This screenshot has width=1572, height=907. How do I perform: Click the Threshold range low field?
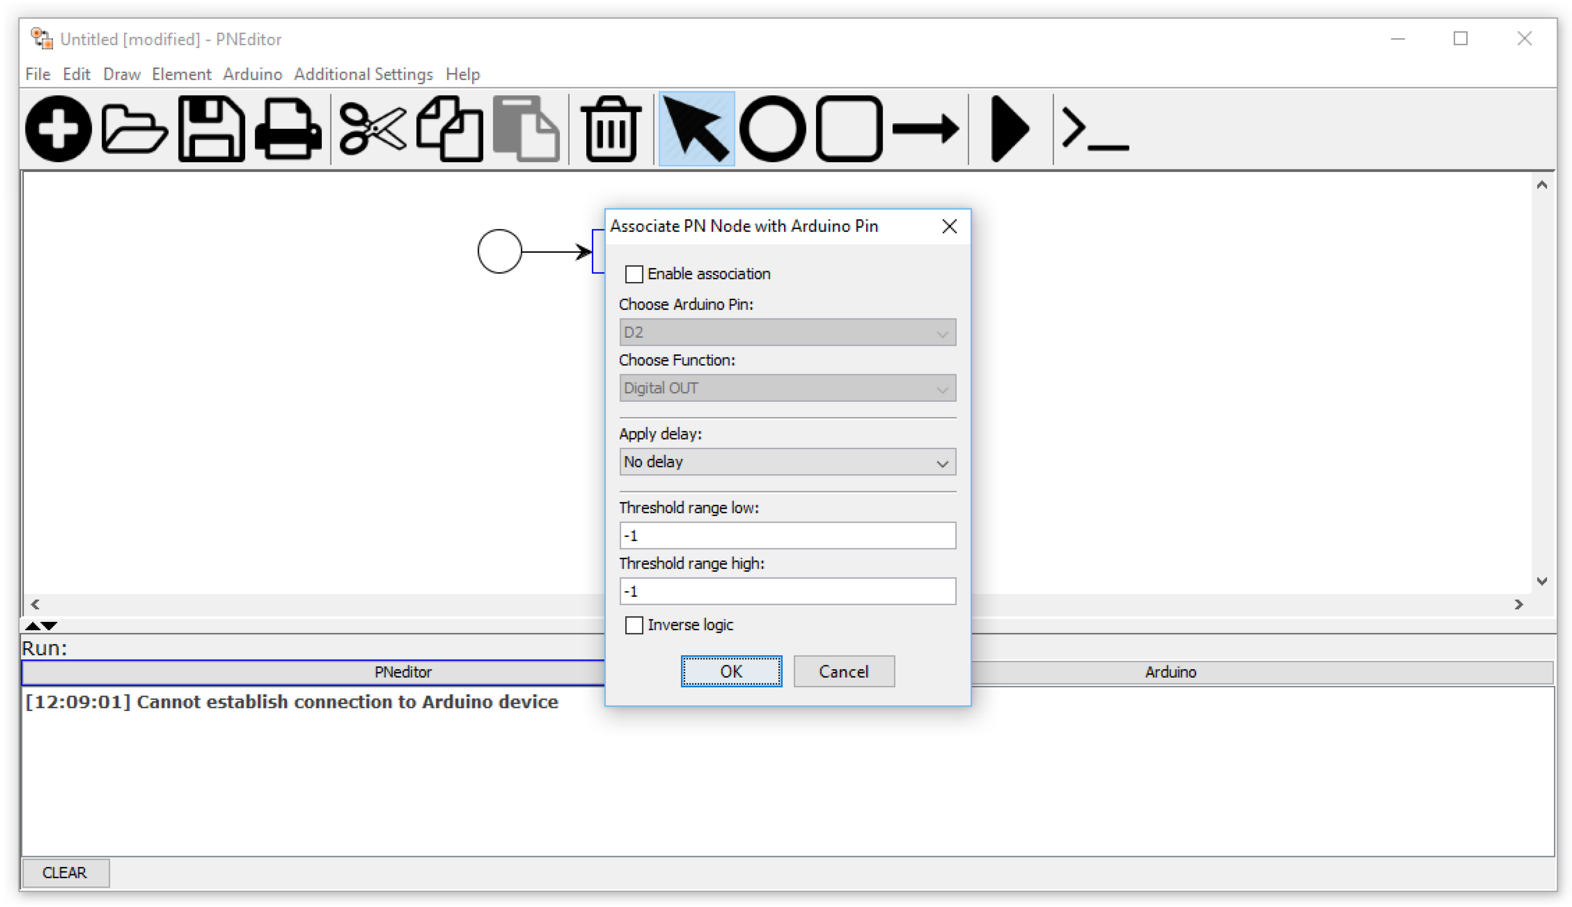coord(787,536)
